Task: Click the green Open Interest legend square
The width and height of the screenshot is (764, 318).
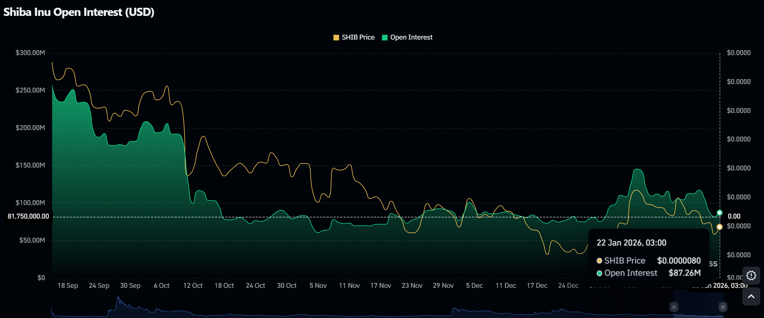Action: click(x=384, y=38)
